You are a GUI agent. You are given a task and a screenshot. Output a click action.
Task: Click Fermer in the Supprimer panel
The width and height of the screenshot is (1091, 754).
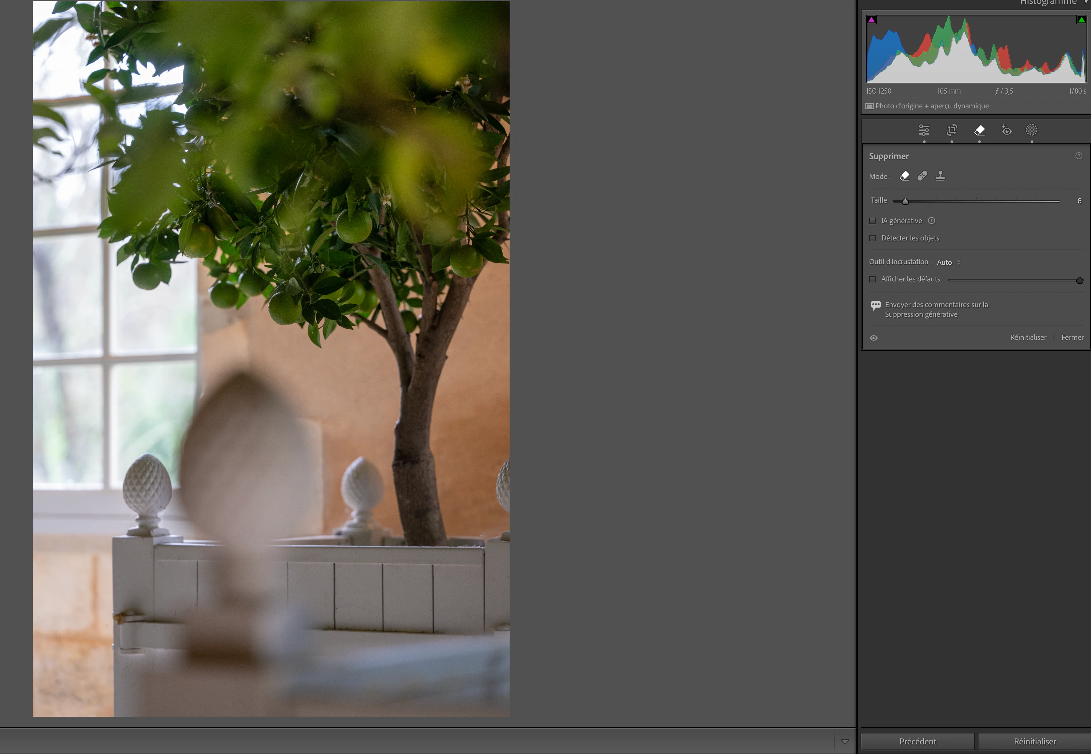[x=1072, y=337]
